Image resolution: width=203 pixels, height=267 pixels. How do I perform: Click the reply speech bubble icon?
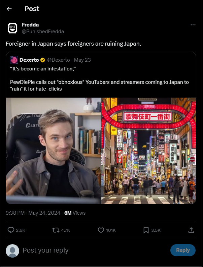click(11, 230)
